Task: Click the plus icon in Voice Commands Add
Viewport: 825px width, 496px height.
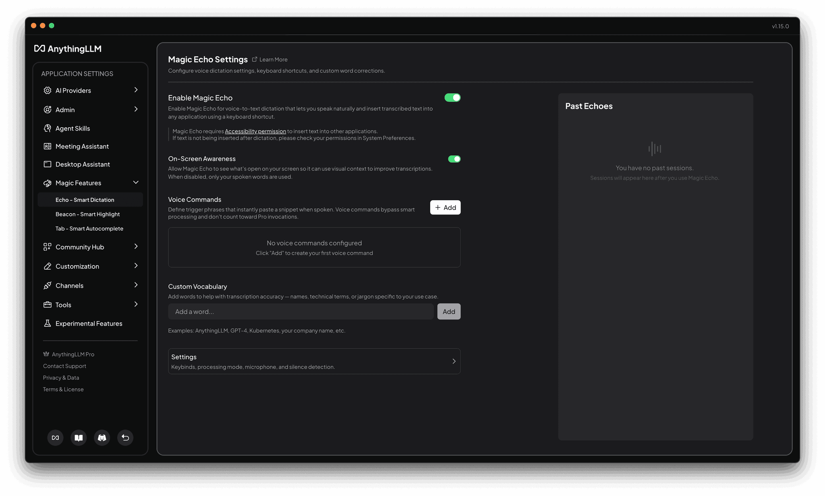Action: click(x=438, y=208)
